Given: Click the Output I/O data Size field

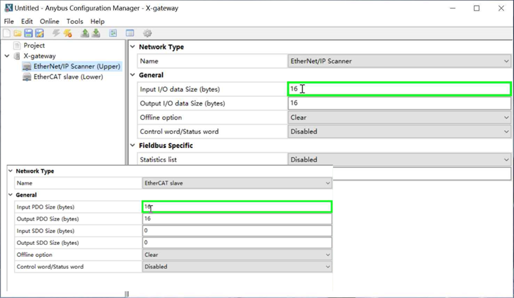Looking at the screenshot, I should coord(399,103).
